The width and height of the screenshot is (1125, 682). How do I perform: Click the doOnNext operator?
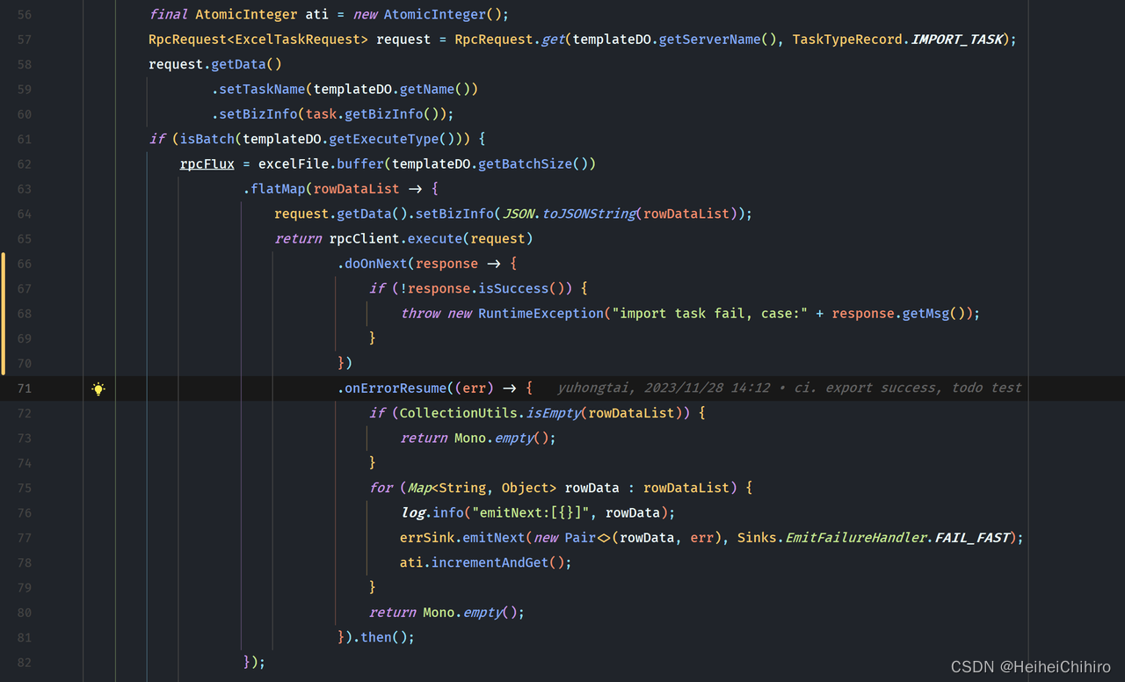click(376, 264)
